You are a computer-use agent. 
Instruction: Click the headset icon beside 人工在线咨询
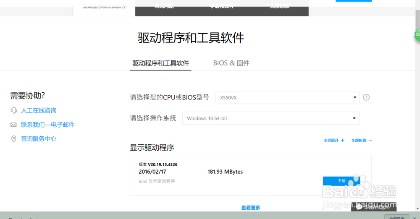pos(14,110)
